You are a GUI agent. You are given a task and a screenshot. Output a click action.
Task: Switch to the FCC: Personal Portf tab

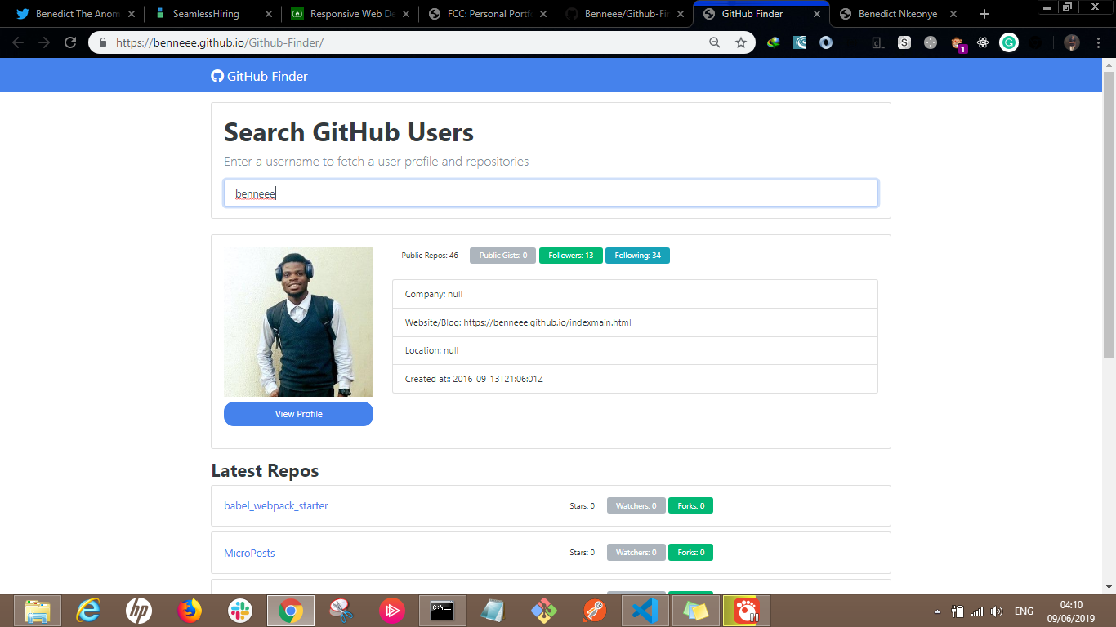(x=489, y=14)
